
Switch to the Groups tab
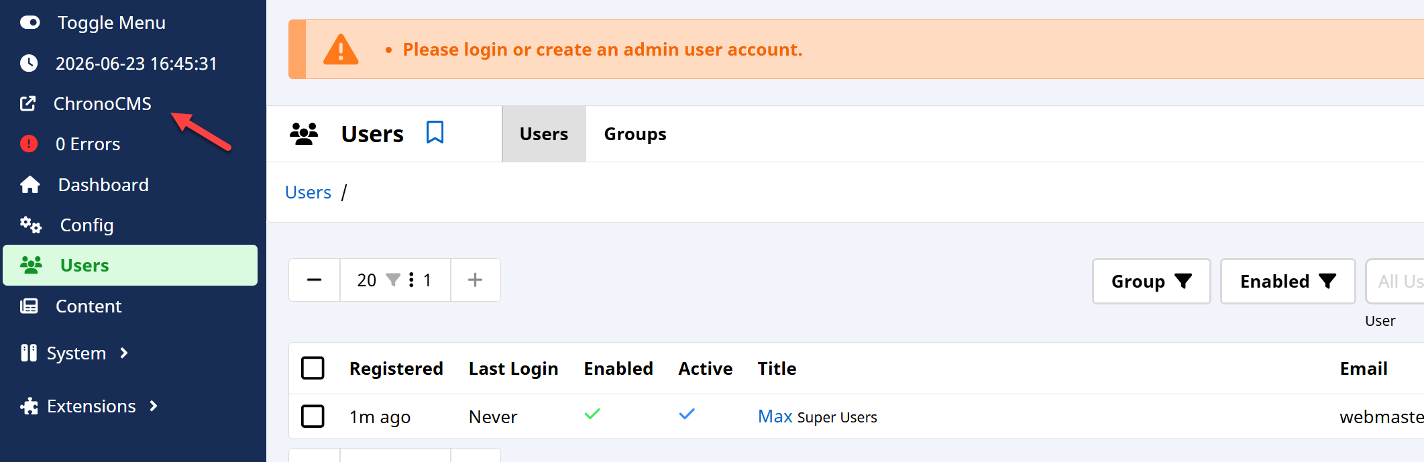[635, 133]
